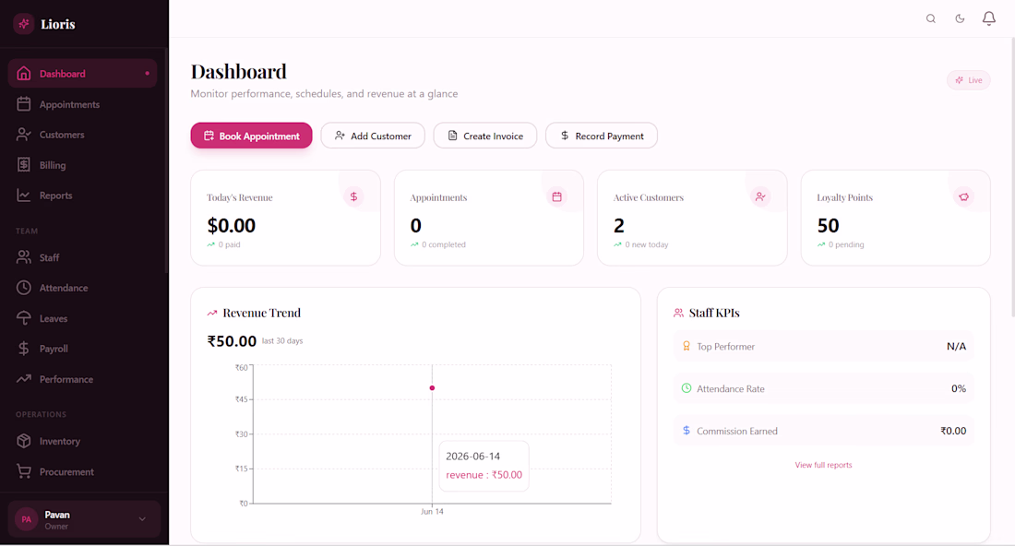Click the Jun 14 axis label
The image size is (1015, 546).
(433, 512)
